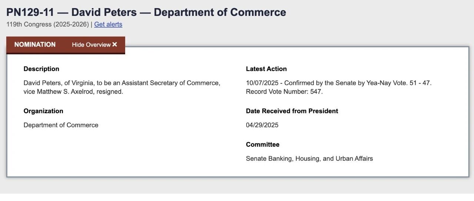
Task: Click the 04/29/2025 received date
Action: (262, 125)
